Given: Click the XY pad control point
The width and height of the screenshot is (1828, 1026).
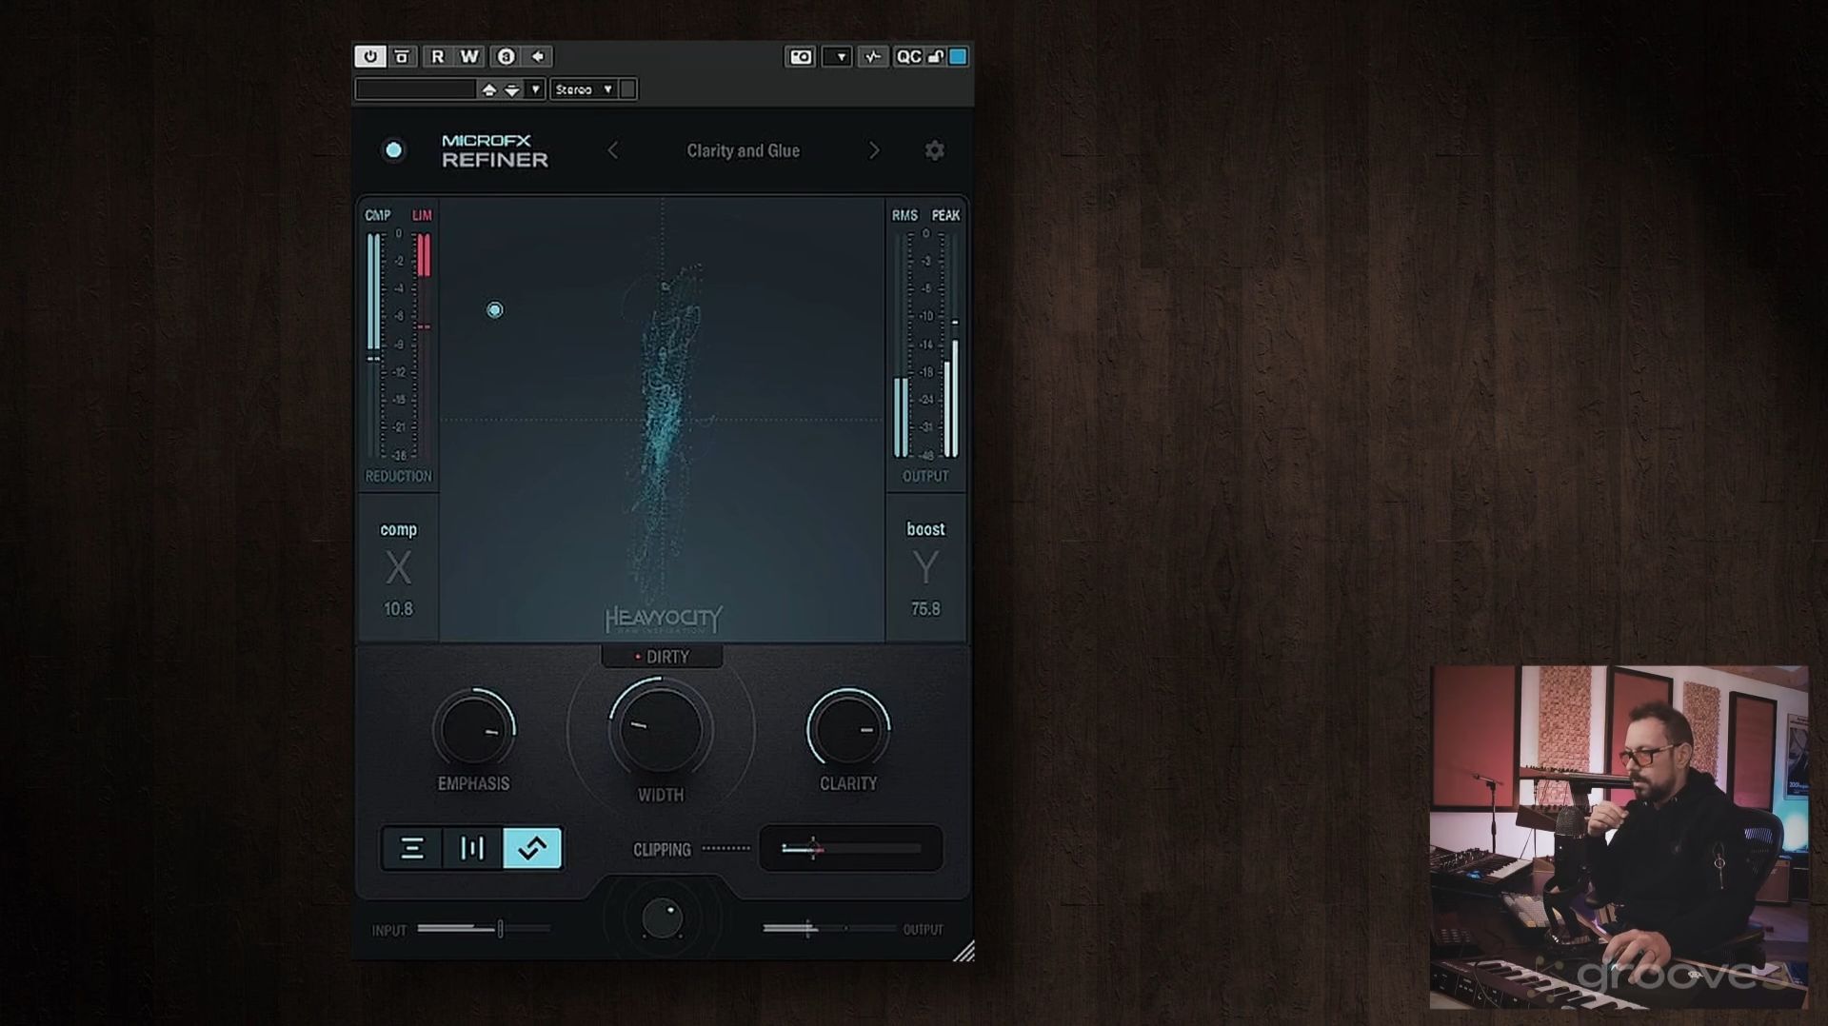Looking at the screenshot, I should pos(495,310).
